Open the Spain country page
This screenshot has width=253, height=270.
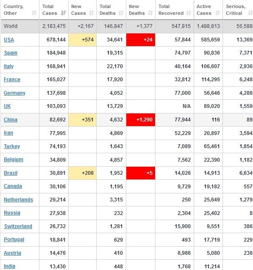(11, 53)
